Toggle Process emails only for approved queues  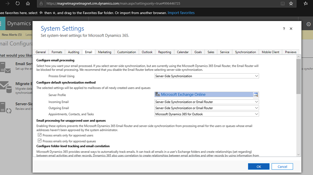coord(39,141)
